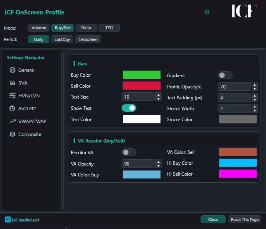Click the Text Size value field
266x229 pixels.
point(138,97)
